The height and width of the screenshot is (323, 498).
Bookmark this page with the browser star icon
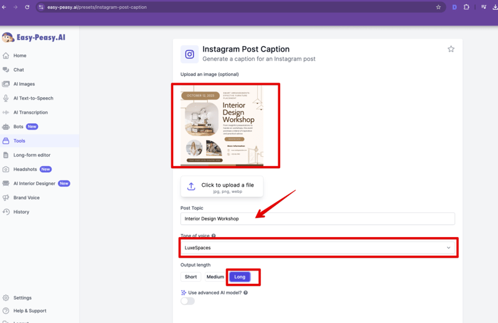pyautogui.click(x=438, y=7)
